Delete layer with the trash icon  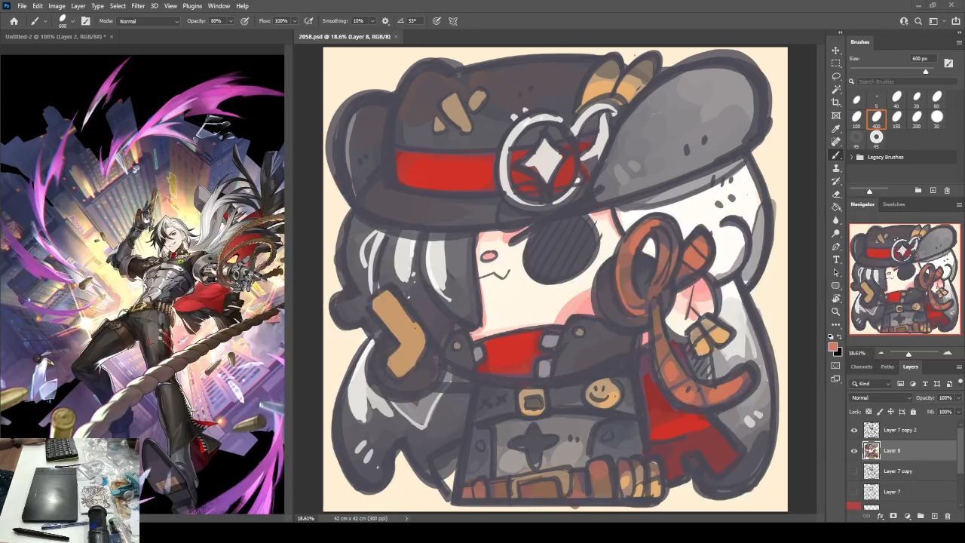[x=948, y=517]
